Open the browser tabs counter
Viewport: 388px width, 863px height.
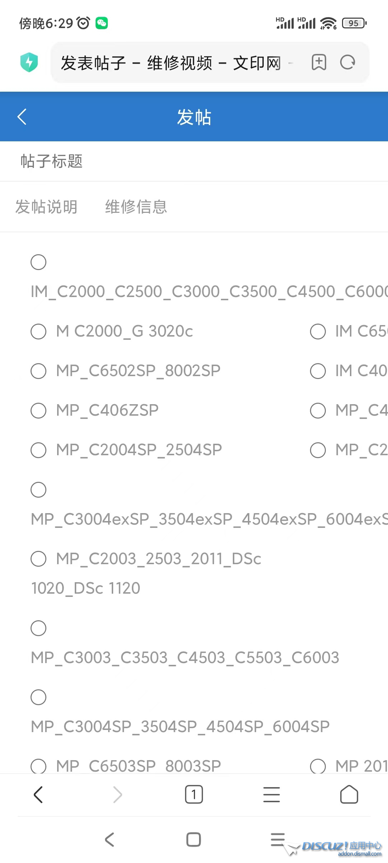click(194, 794)
